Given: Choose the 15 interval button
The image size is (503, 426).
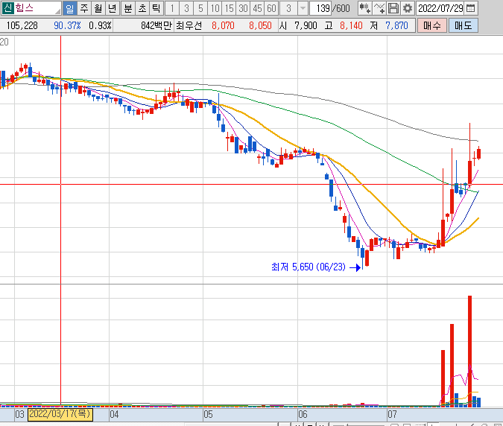Looking at the screenshot, I should pos(229,8).
